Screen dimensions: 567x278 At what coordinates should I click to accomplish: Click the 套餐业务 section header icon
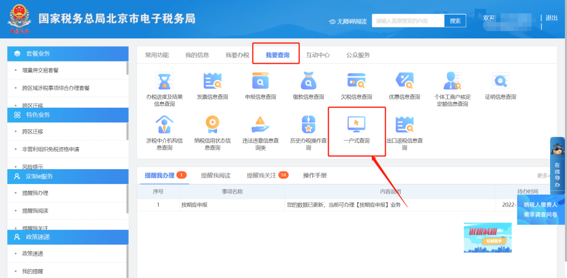coord(17,54)
